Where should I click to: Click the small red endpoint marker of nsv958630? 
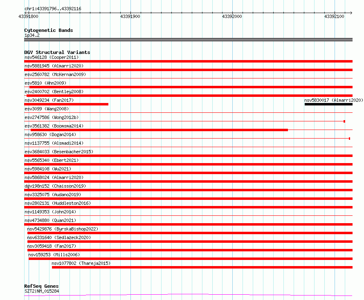click(349, 139)
